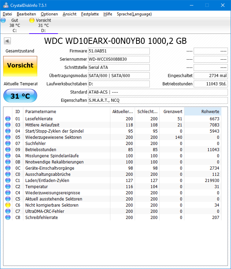This screenshot has width=231, height=269.
Task: Click the status orb of Misslungene Spindelanläufe row
Action: (8, 156)
